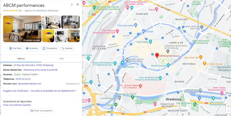Open the yellow logo photo thumbnail
This screenshot has width=231, height=116.
(48, 36)
